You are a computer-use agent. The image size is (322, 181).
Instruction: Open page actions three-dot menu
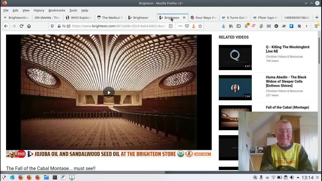[180, 26]
